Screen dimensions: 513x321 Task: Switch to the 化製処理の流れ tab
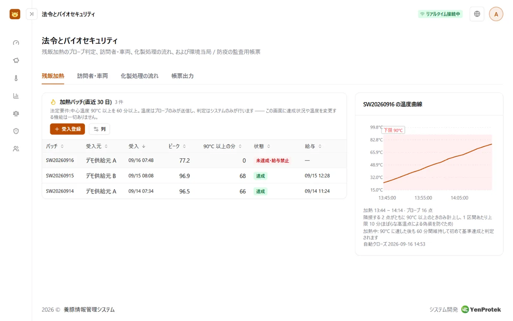140,76
